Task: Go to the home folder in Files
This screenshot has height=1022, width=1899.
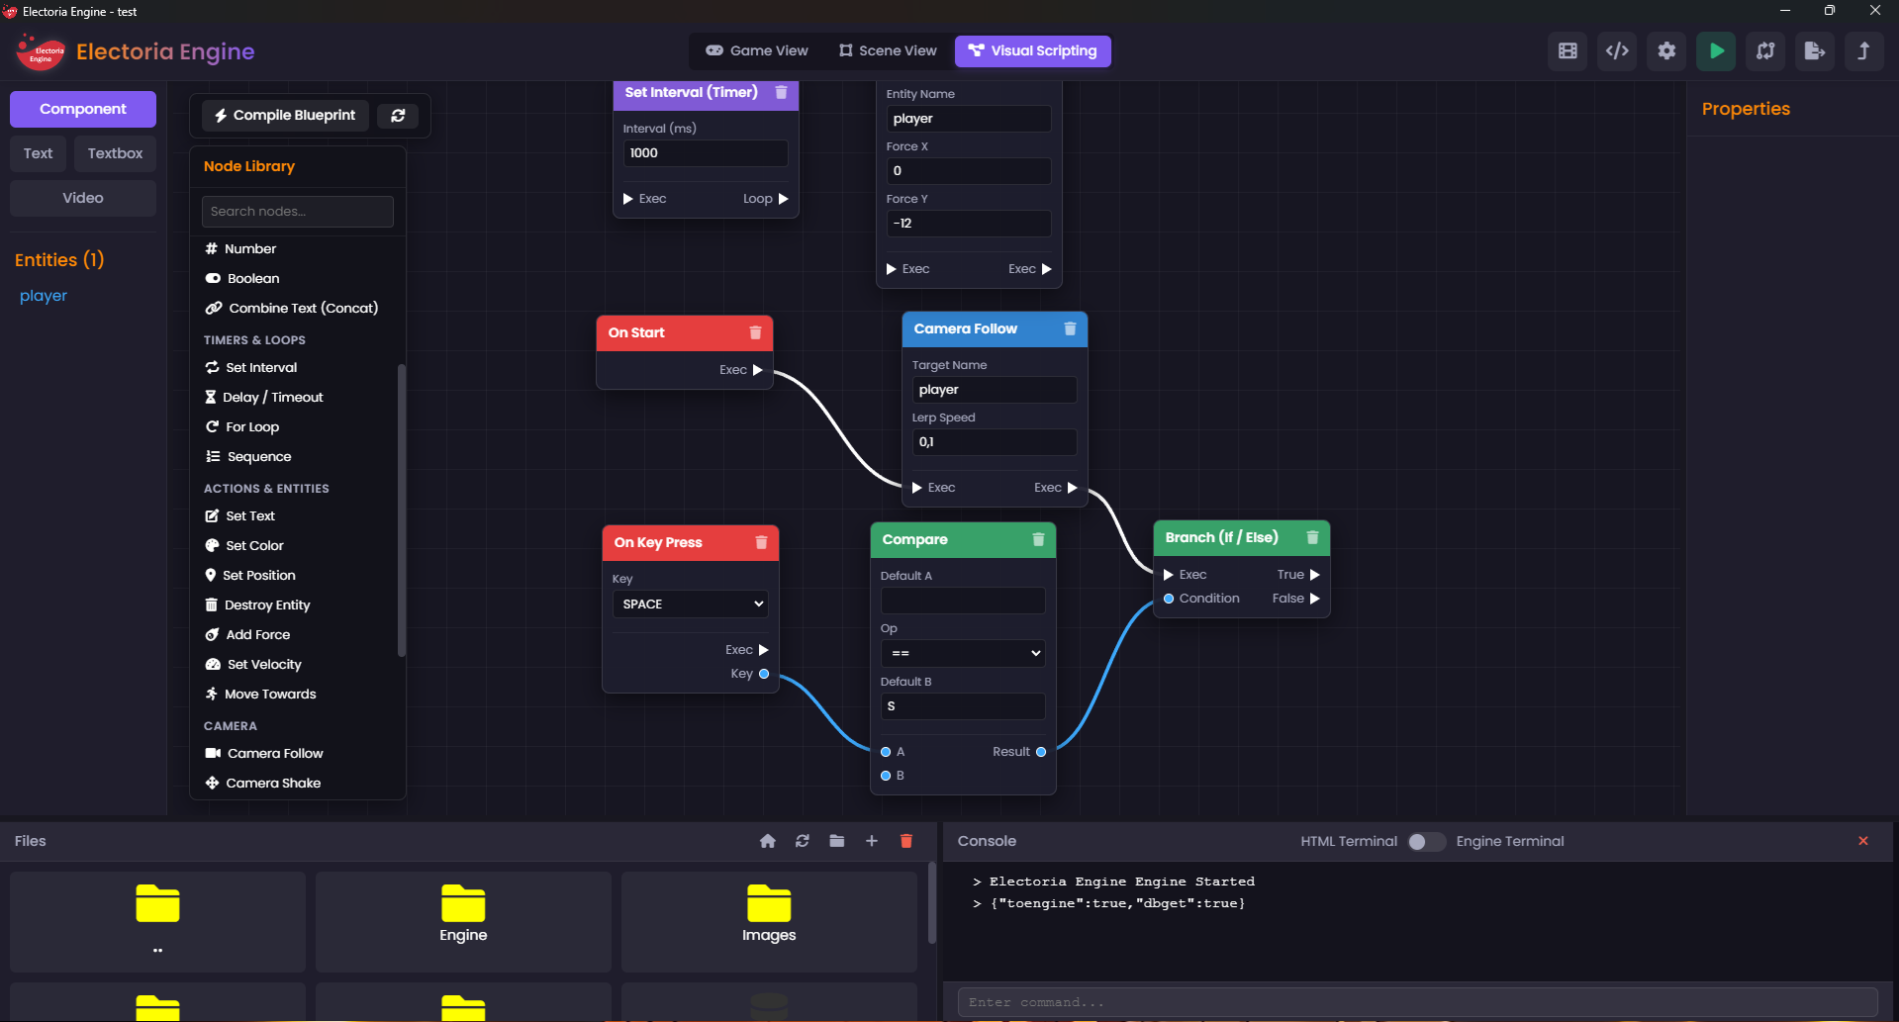Action: [x=768, y=841]
